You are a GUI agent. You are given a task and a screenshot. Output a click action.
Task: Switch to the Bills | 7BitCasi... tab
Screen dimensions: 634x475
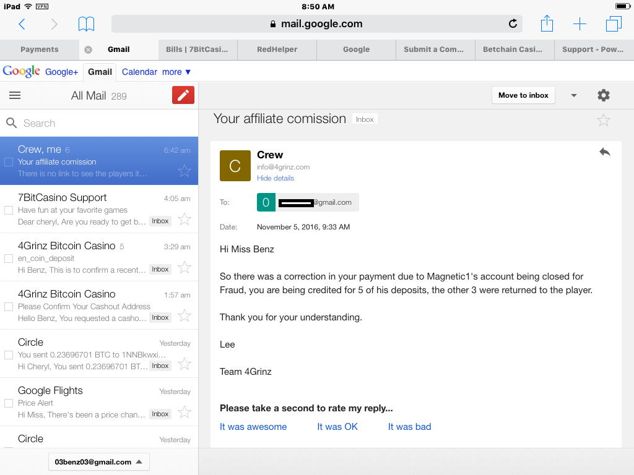point(197,49)
